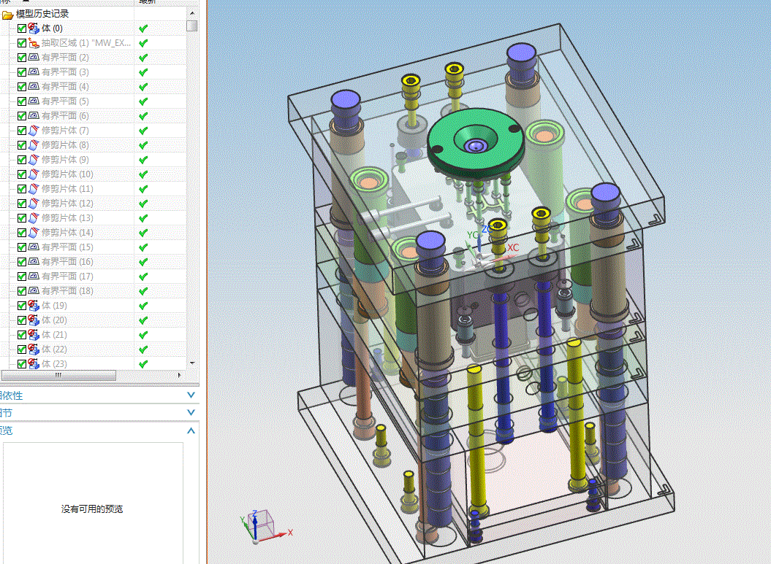
Task: Toggle checkbox for 有界平面 (16)
Action: coord(22,262)
